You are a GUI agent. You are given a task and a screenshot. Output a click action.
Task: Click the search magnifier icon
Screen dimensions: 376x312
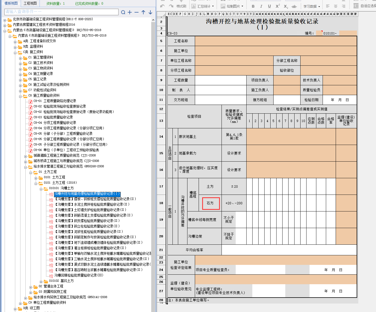[x=123, y=12]
